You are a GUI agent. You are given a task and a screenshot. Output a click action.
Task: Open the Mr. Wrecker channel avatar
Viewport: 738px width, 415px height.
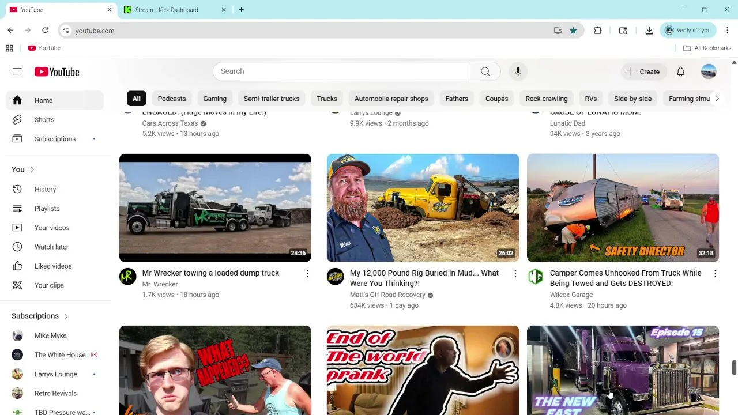coord(127,276)
